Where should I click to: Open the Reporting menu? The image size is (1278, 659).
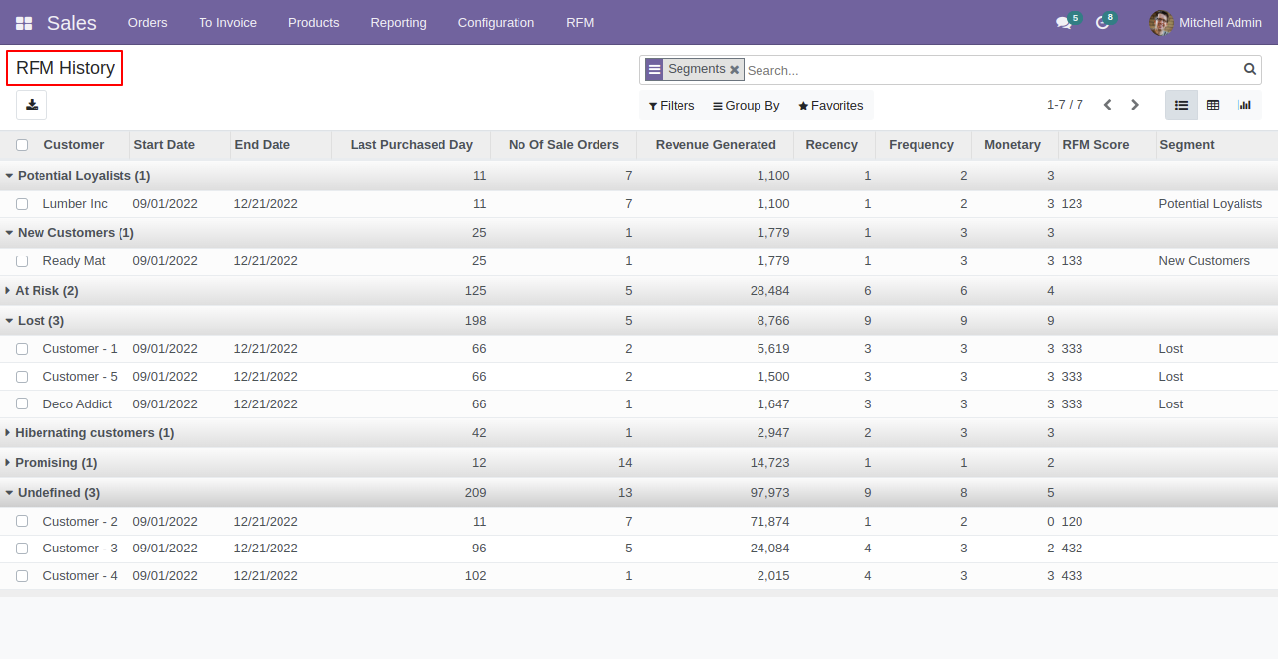(x=399, y=23)
